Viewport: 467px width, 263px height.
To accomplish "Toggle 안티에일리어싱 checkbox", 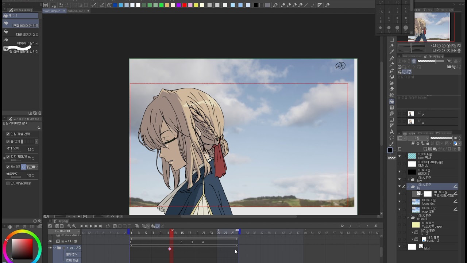I will pyautogui.click(x=8, y=183).
